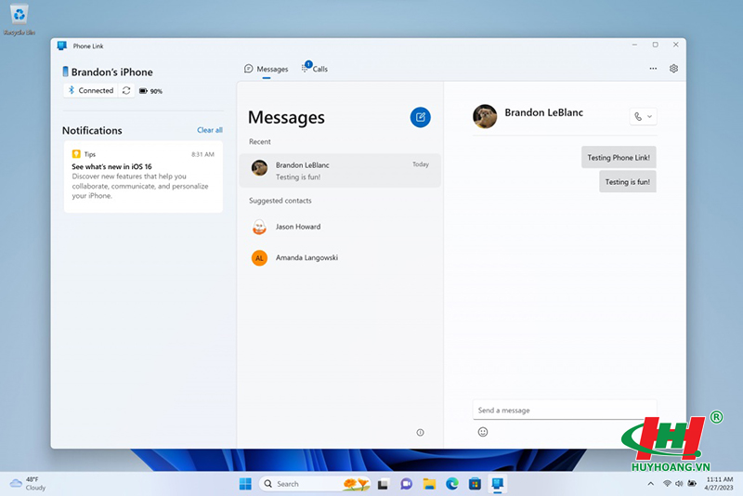The width and height of the screenshot is (743, 496).
Task: Minimize the Phone Link window
Action: (x=634, y=45)
